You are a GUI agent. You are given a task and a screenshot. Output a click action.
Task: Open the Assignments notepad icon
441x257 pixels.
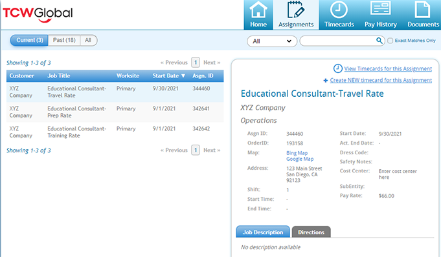[x=295, y=10]
